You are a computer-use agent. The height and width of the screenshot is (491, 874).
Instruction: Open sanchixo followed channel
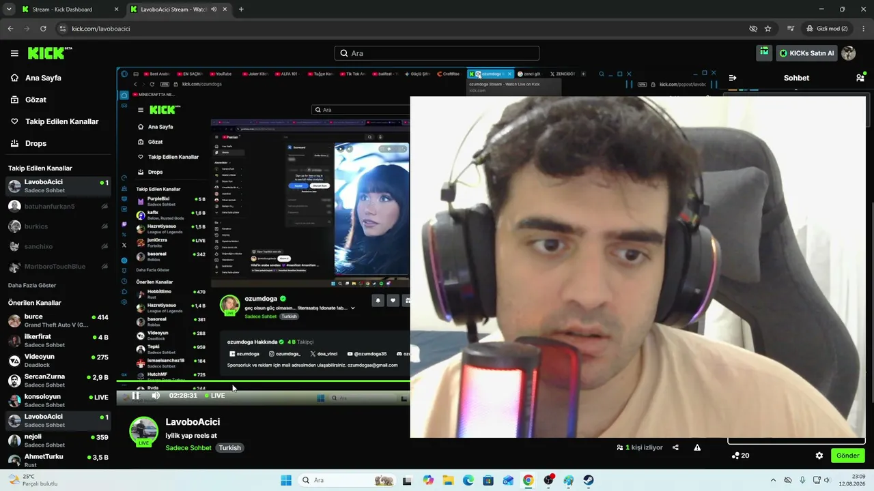tap(58, 246)
